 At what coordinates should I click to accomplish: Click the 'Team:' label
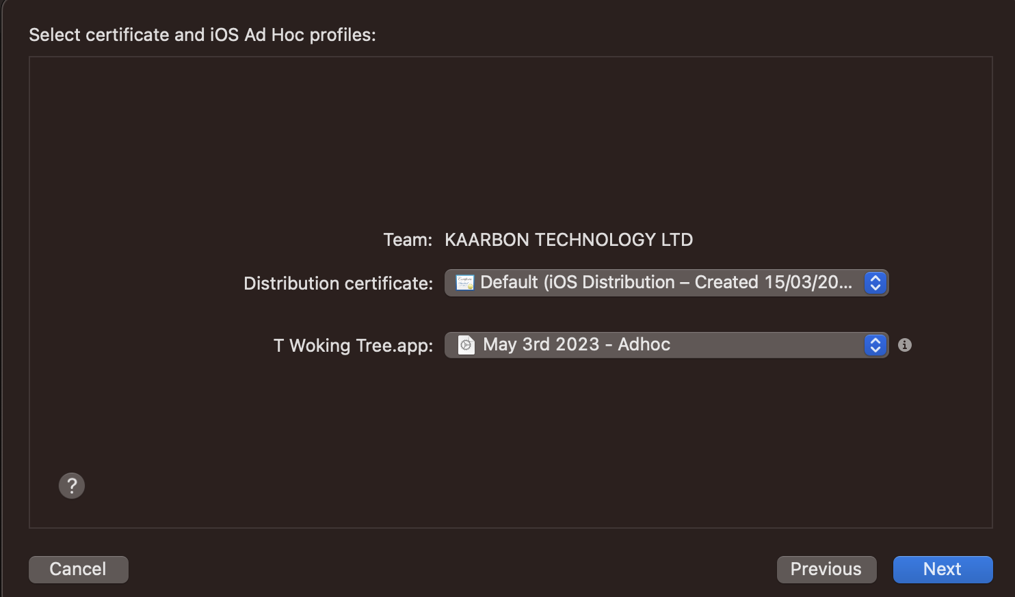tap(408, 240)
